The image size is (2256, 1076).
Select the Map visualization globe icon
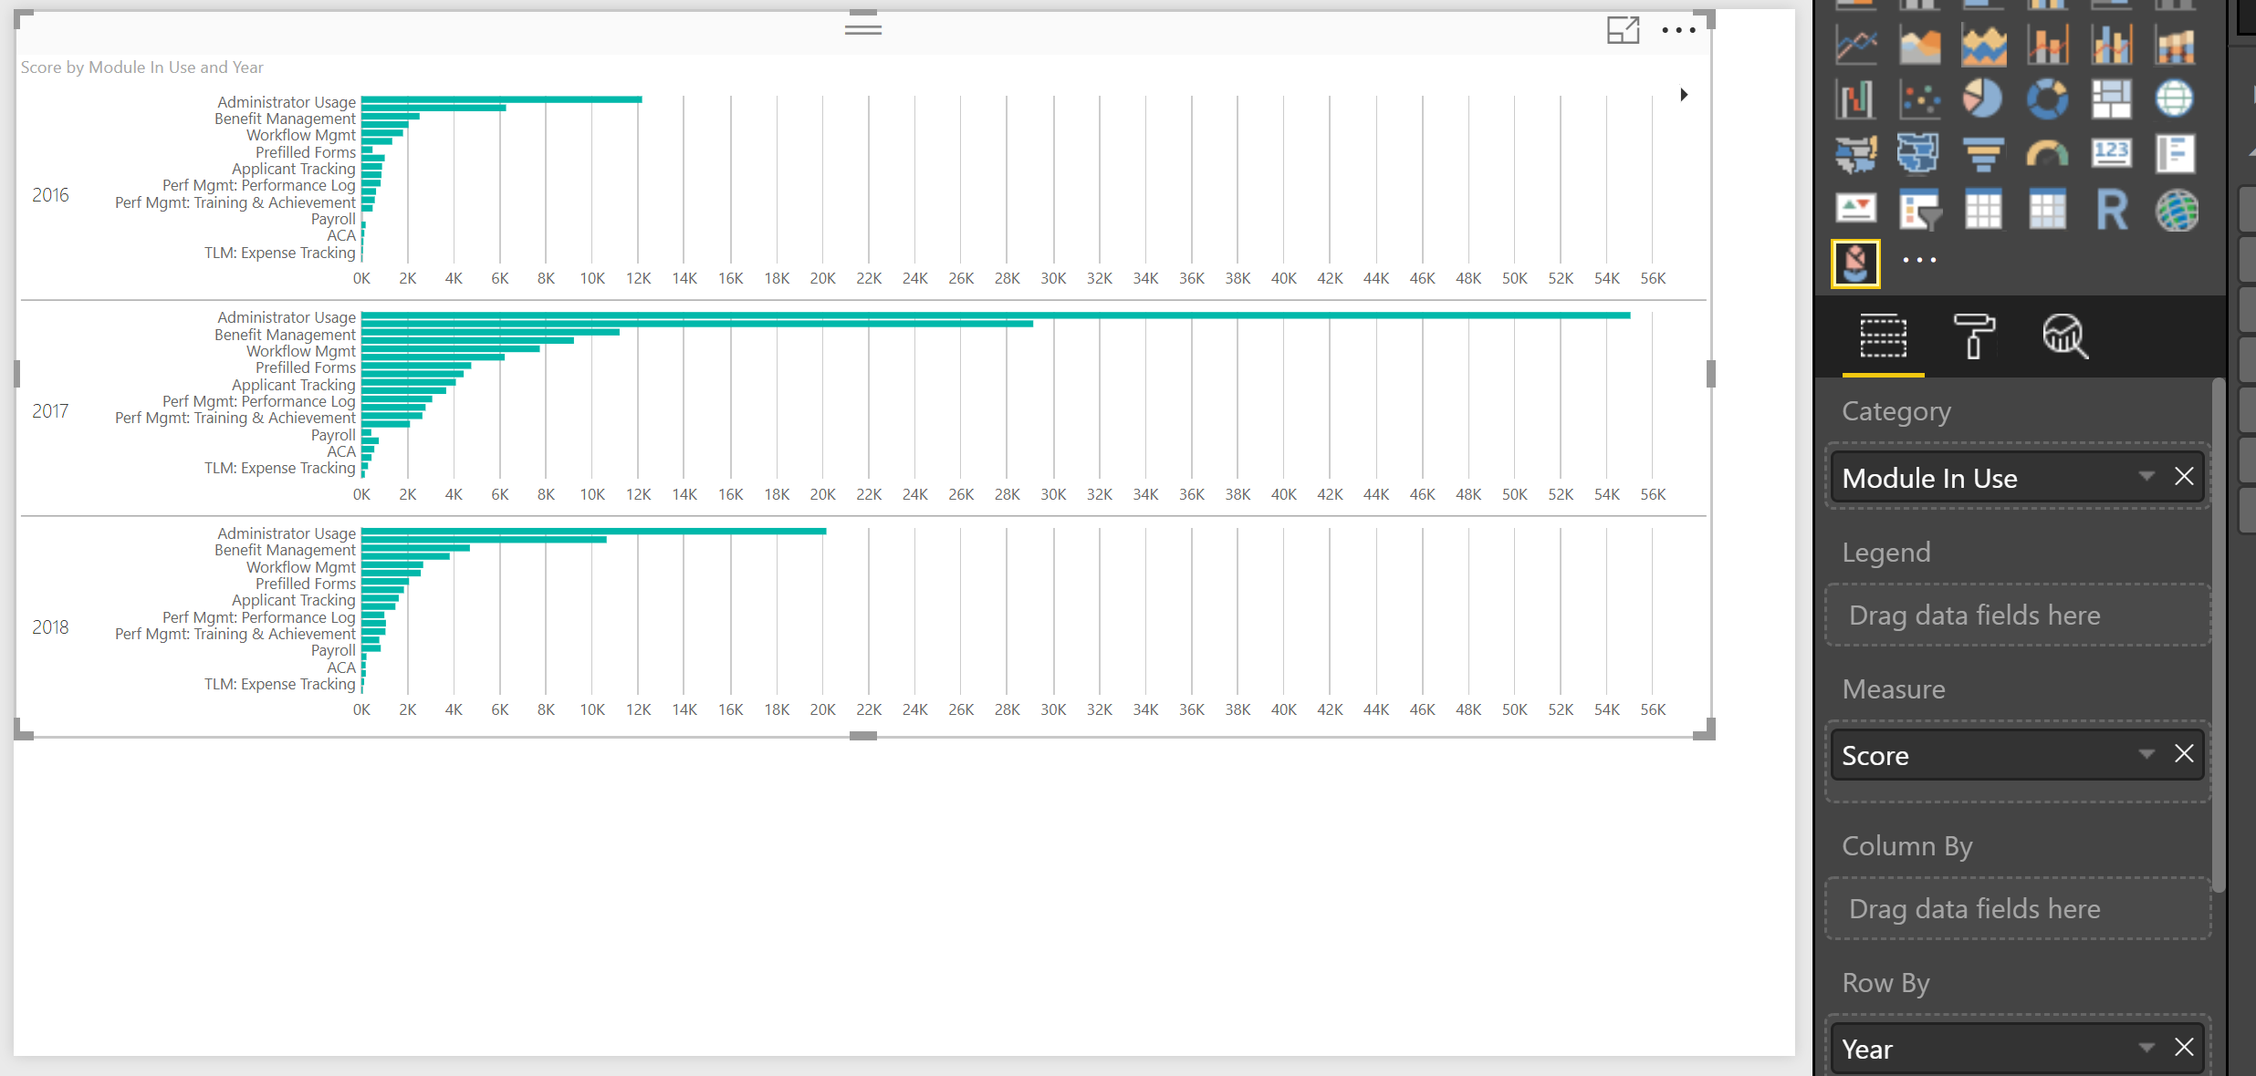point(2175,99)
